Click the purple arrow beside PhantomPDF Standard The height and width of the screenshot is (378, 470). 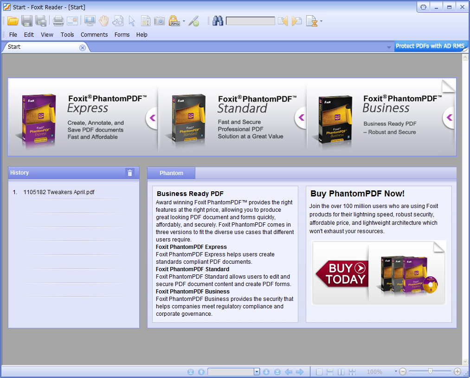click(301, 117)
